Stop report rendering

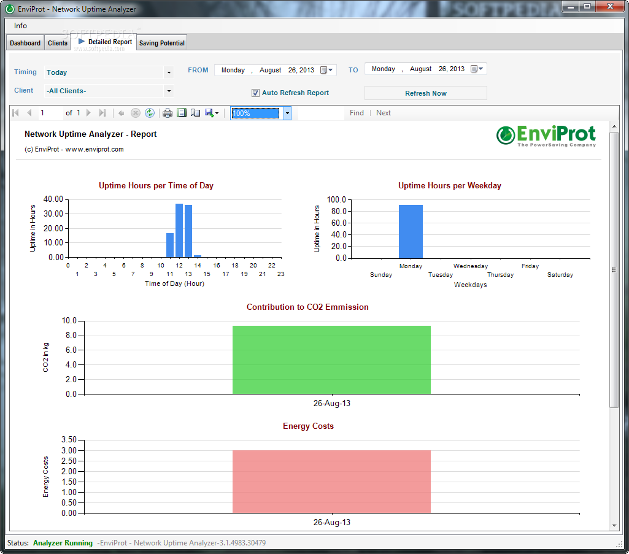[136, 113]
